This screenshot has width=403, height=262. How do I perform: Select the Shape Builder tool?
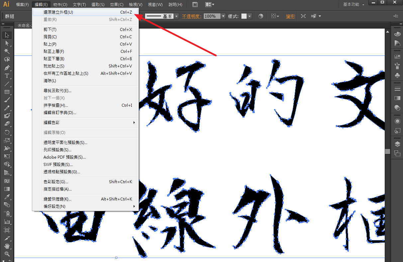[x=7, y=165]
